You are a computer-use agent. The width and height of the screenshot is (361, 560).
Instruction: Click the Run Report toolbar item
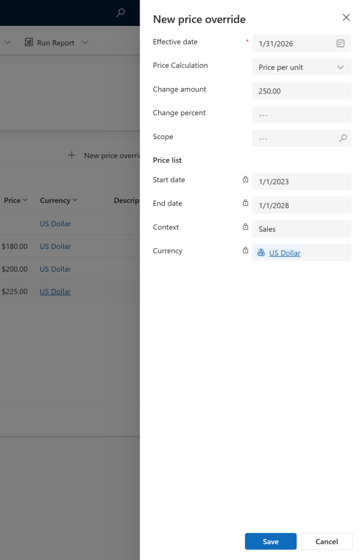pyautogui.click(x=49, y=43)
